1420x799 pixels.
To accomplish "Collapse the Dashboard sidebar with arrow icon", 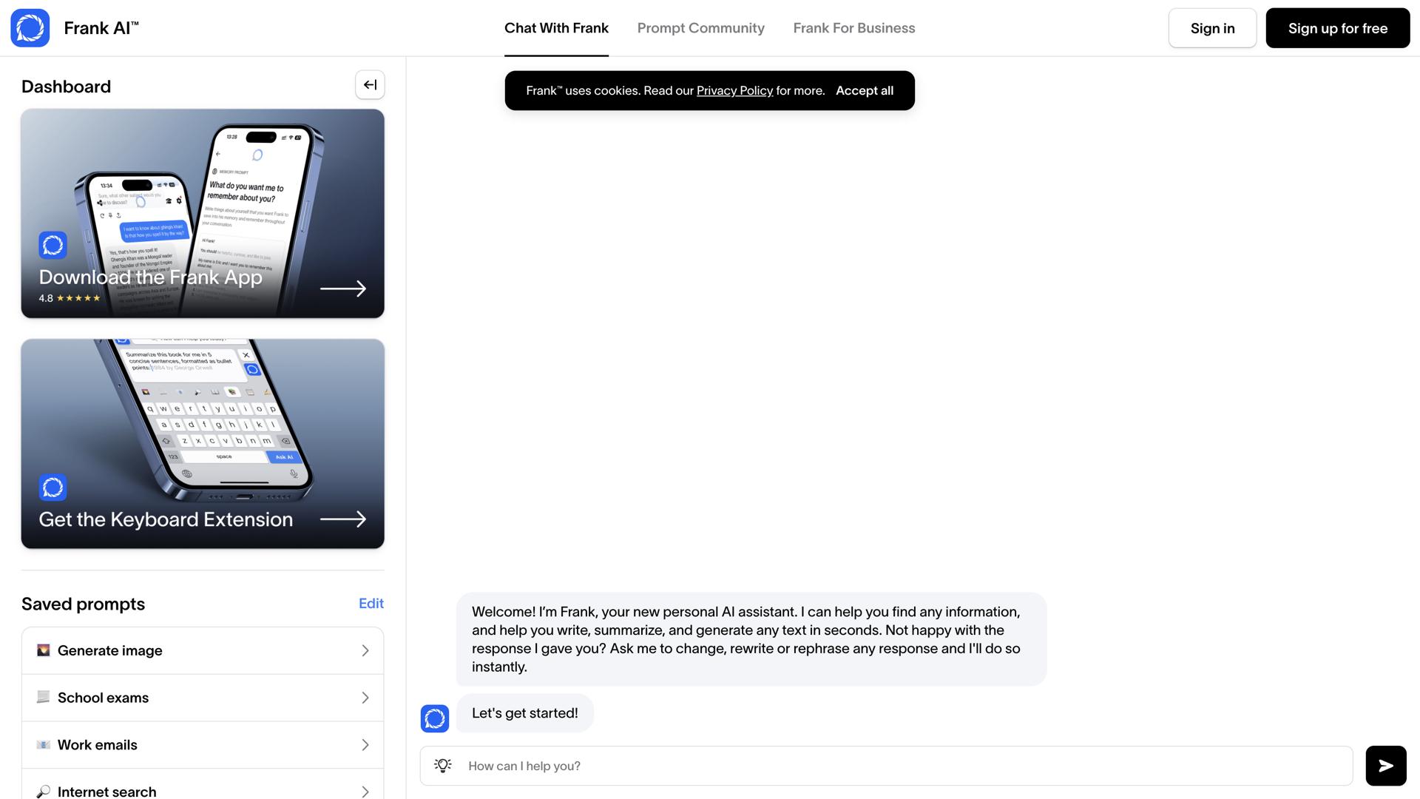I will tap(370, 85).
